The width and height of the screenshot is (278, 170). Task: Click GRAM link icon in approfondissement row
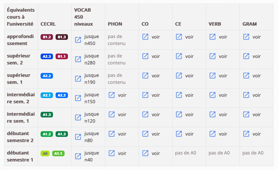246,37
